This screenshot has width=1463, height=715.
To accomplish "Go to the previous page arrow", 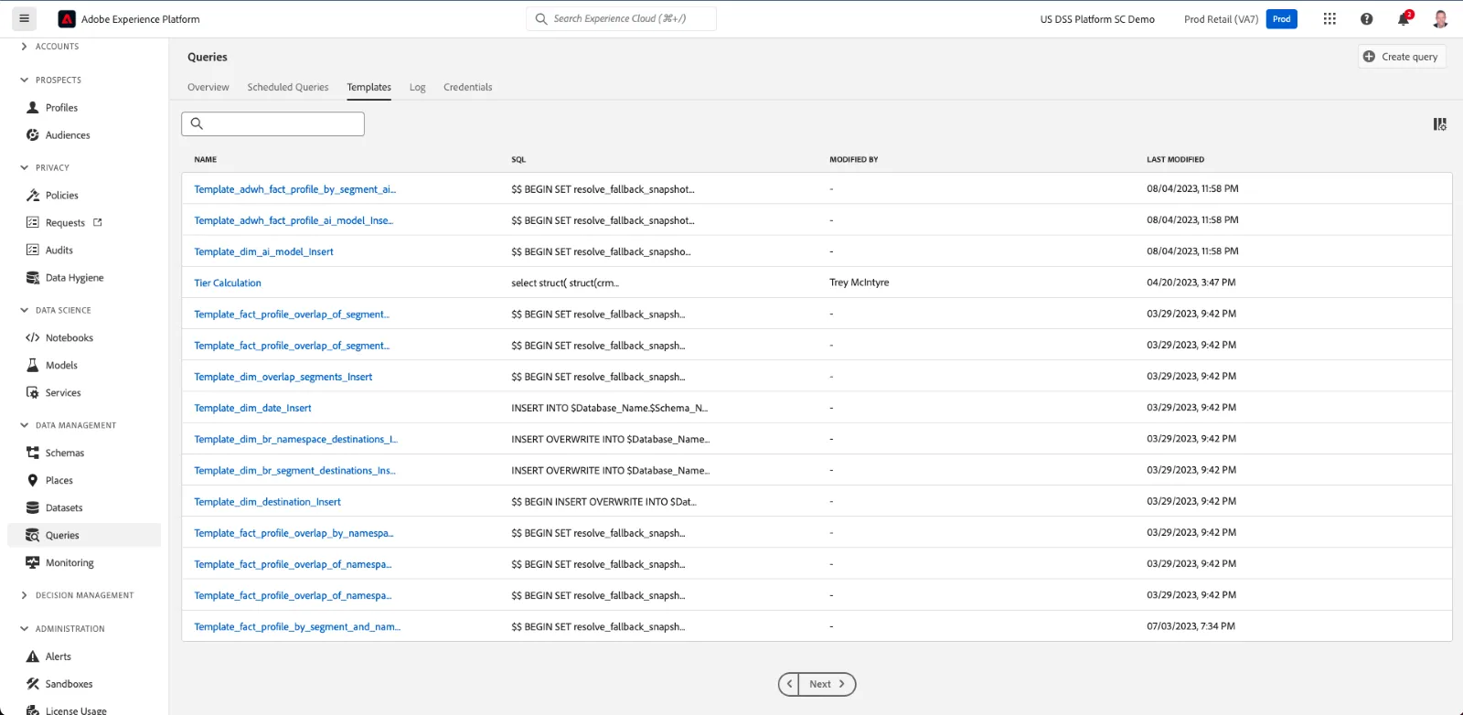I will (789, 684).
